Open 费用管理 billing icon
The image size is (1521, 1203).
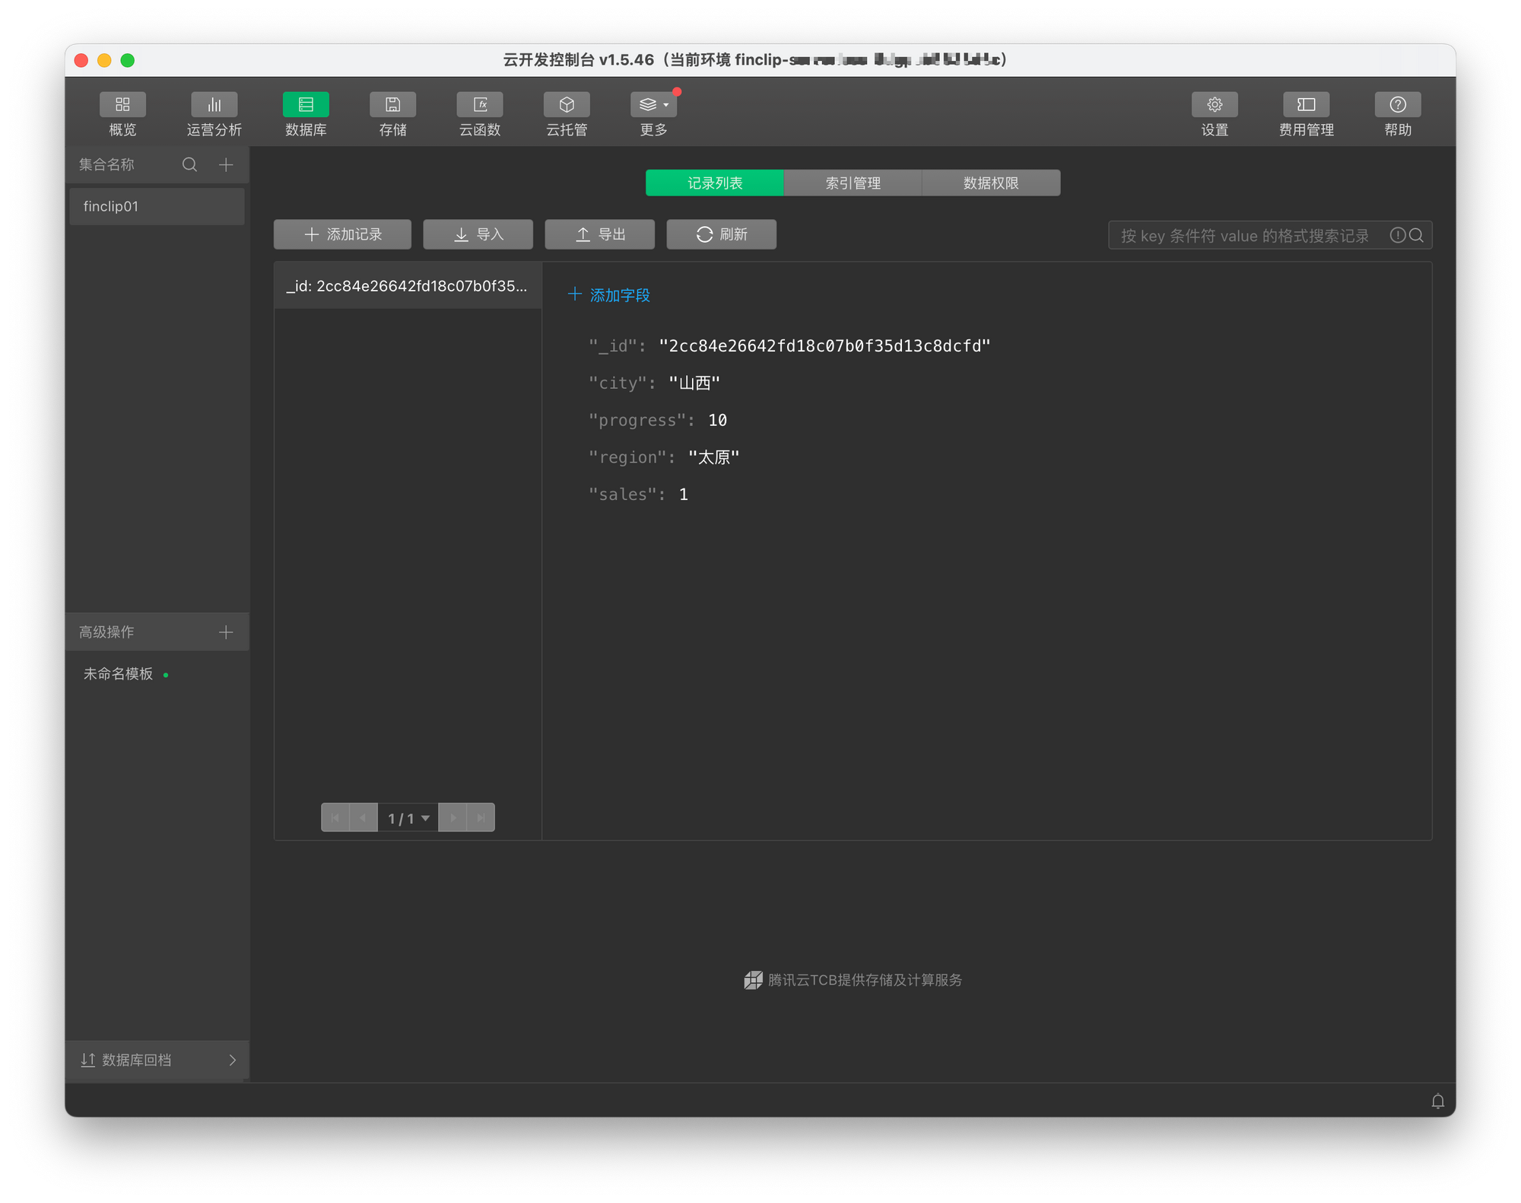click(1306, 105)
